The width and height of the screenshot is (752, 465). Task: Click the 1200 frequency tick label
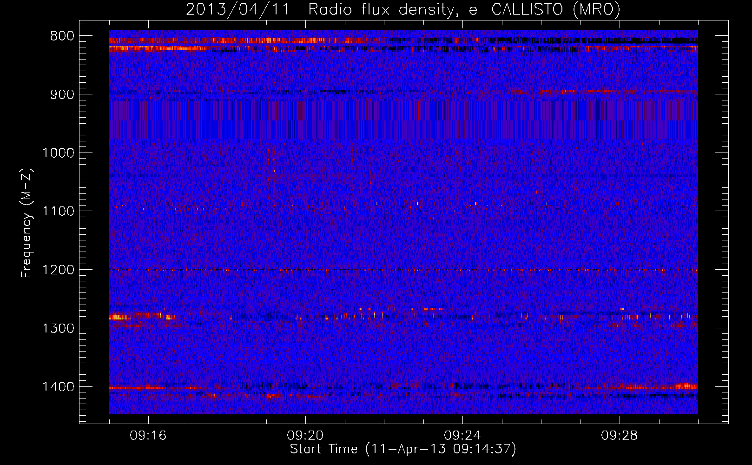tap(58, 270)
